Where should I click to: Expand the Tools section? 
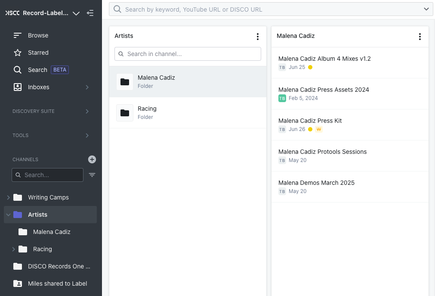click(x=87, y=136)
